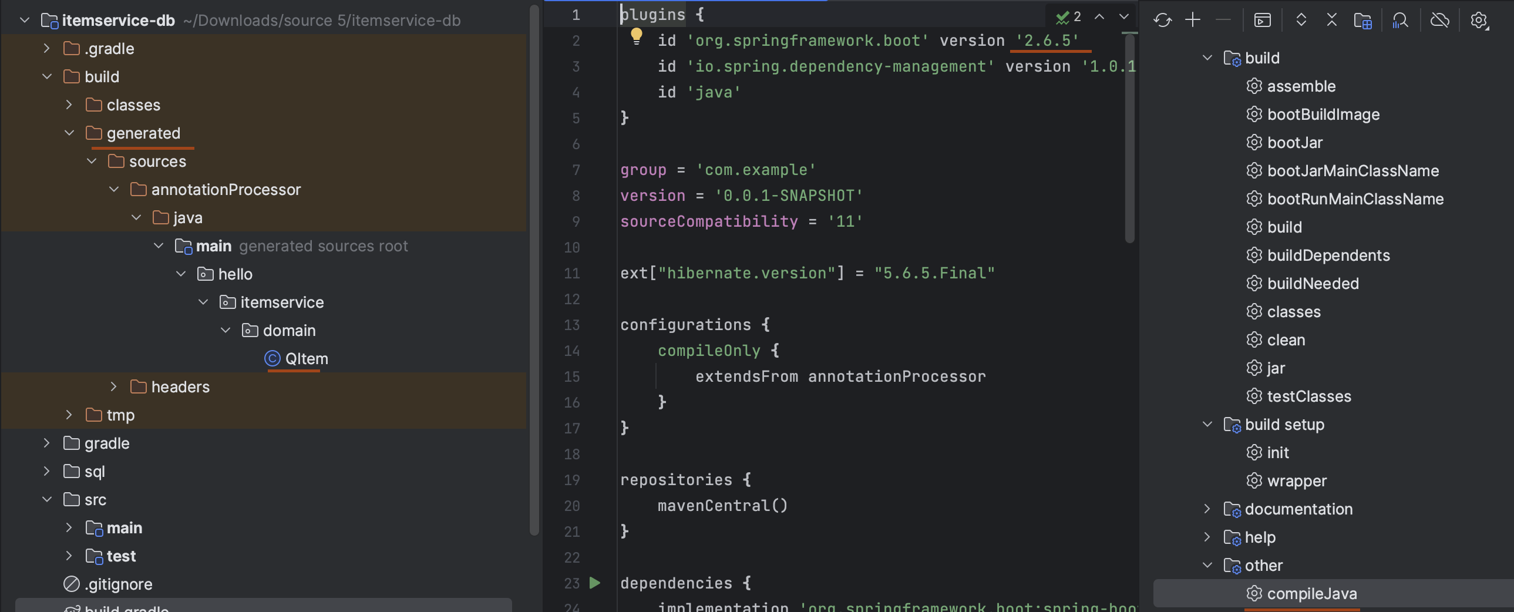Image resolution: width=1514 pixels, height=612 pixels.
Task: Select the bootJar Gradle task
Action: [1284, 143]
